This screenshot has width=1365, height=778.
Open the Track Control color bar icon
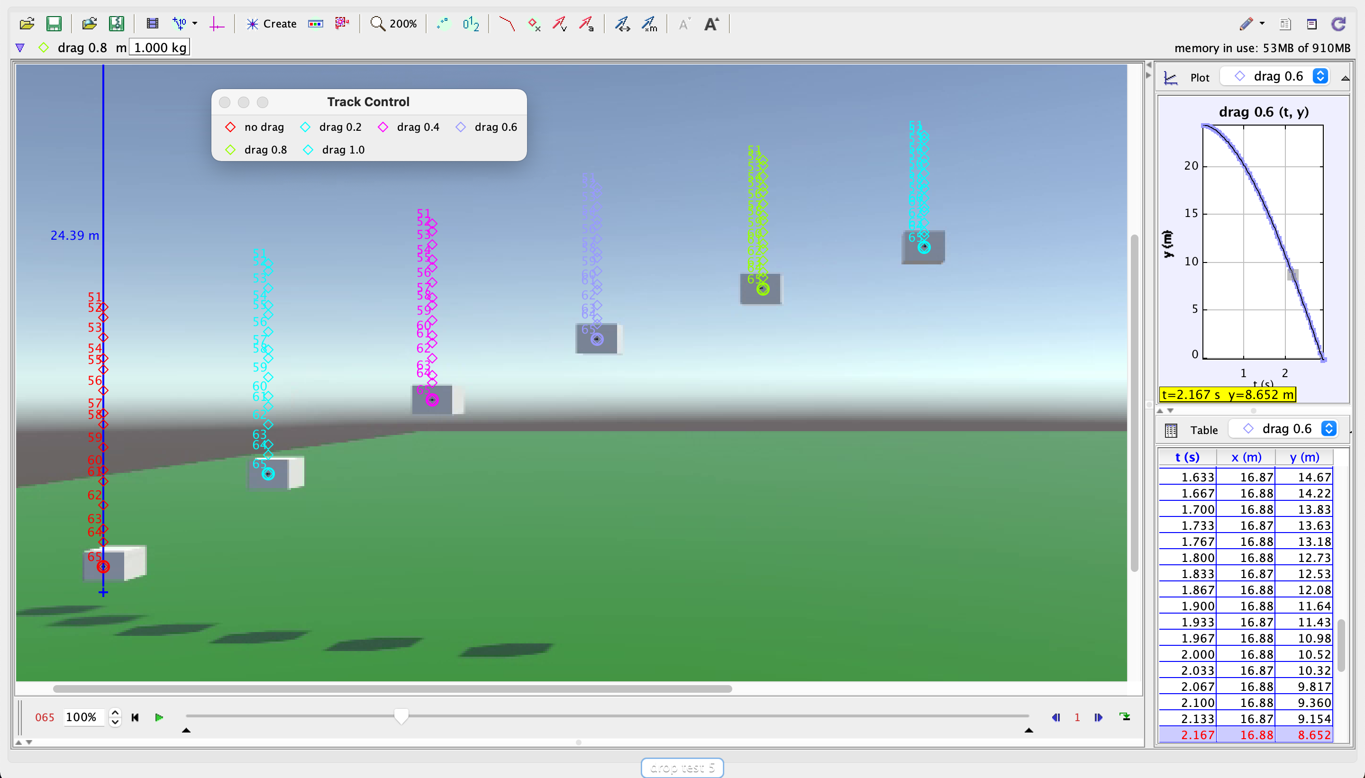316,24
